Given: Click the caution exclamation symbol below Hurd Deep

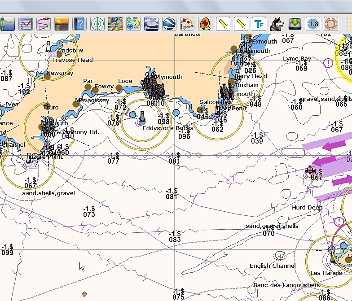Looking at the screenshot, I should 339,222.
